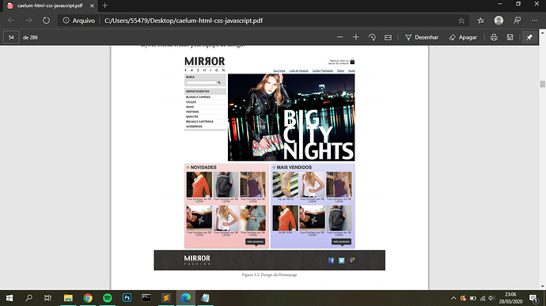
Task: Pin the PDF toolbar
Action: (x=529, y=37)
